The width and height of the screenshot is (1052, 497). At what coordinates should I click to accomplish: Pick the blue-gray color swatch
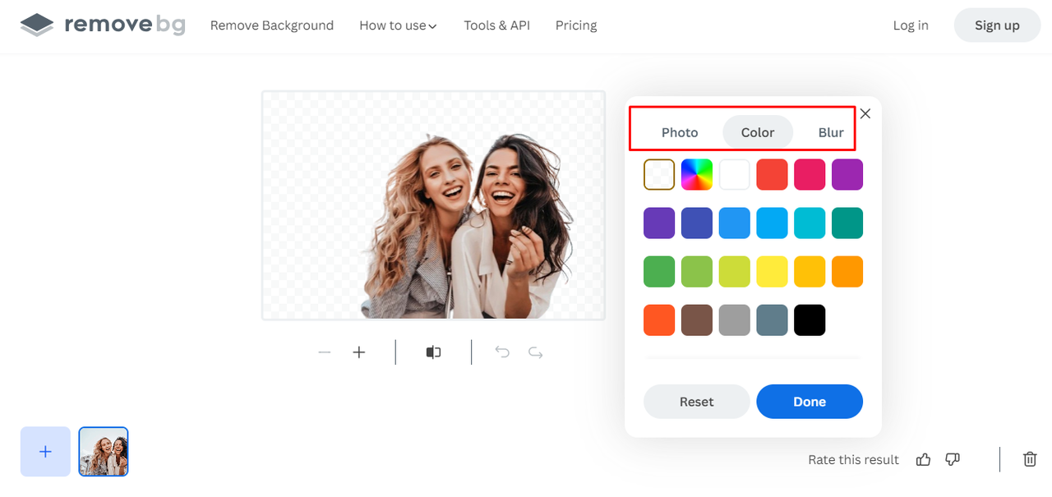[x=773, y=320]
